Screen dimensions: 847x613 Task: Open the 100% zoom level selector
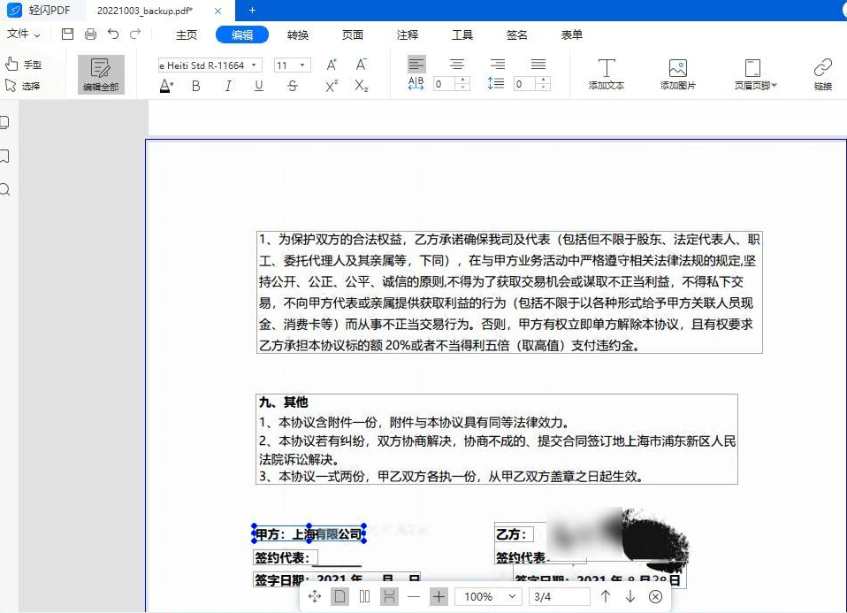coord(487,597)
